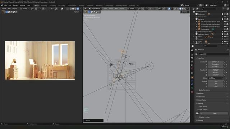230x129 pixels.
Task: Toggle Lights collection checkbox
Action: coord(222,42)
